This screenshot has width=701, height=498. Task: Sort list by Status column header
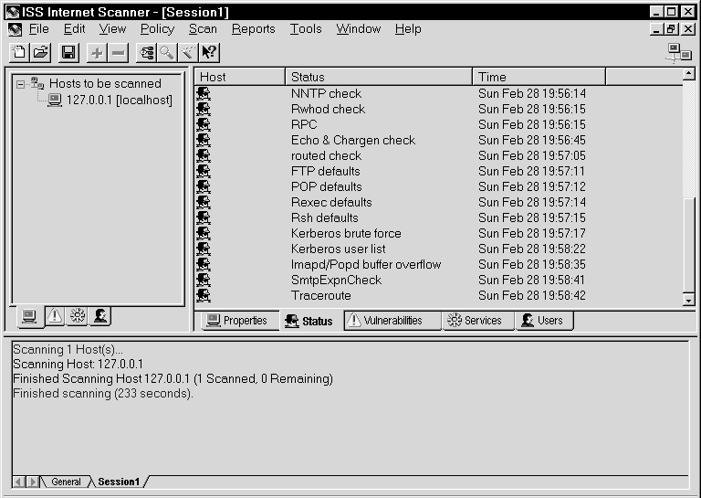click(x=378, y=77)
